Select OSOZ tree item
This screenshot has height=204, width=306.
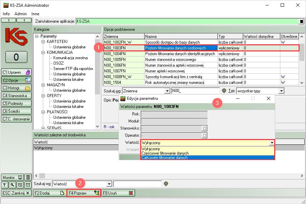(58, 63)
